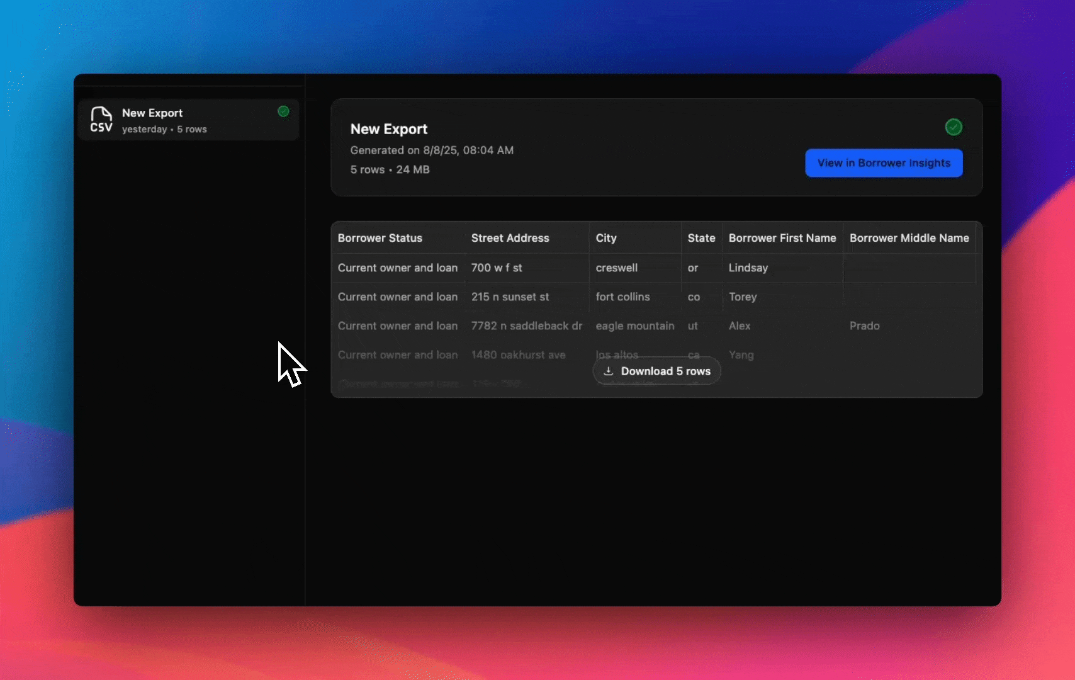Click Borrower Middle Name column header
Screen dimensions: 1075x680
(x=909, y=238)
